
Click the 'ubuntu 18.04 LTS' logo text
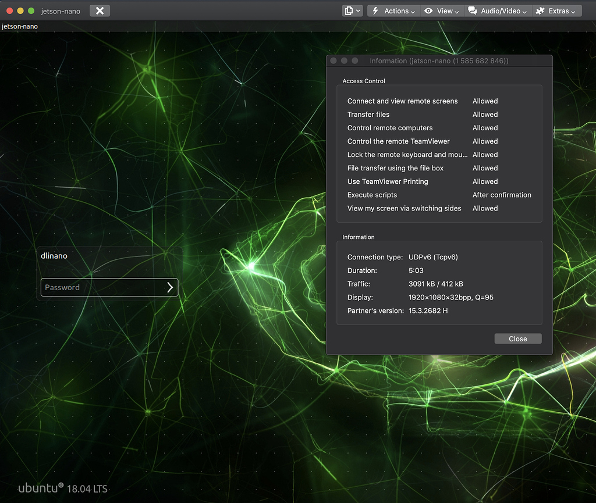point(63,488)
